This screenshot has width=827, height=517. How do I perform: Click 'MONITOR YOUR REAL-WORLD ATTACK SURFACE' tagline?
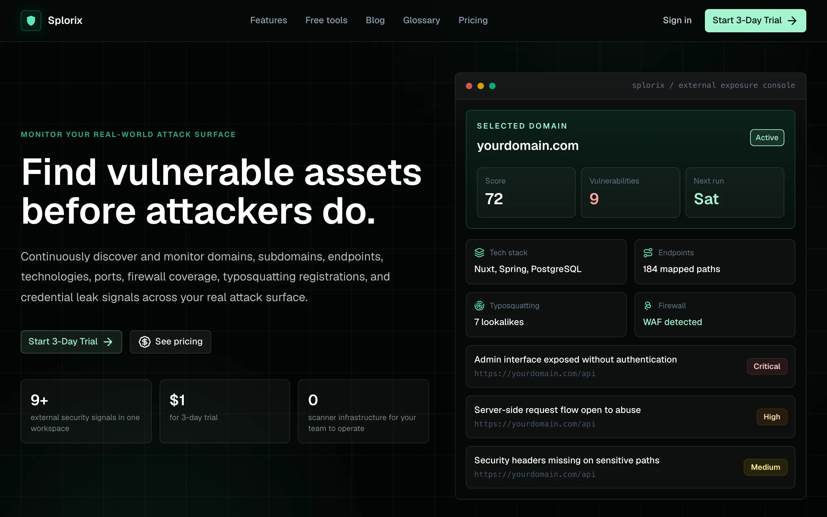[x=128, y=135]
